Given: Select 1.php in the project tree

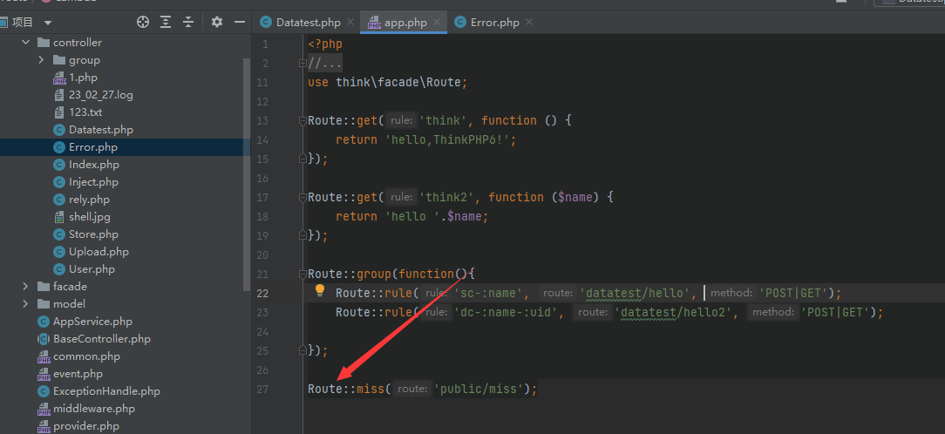Looking at the screenshot, I should 83,78.
